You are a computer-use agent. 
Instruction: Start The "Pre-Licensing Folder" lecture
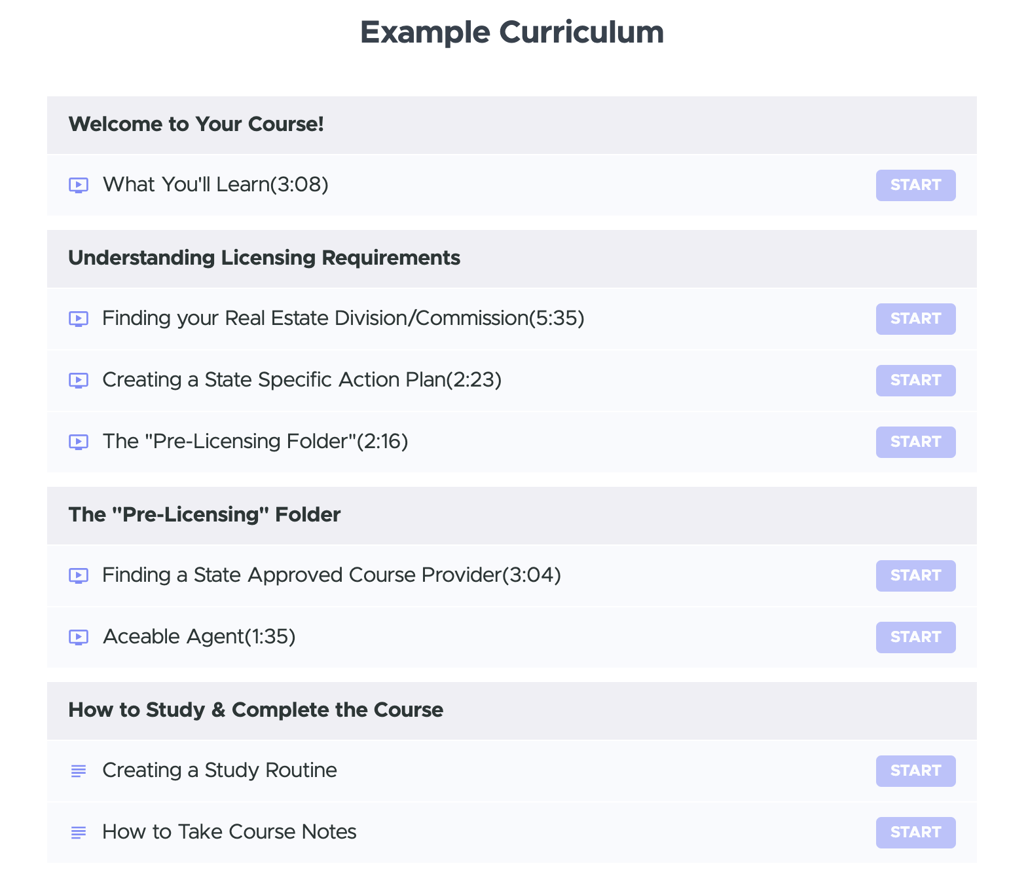[x=915, y=442]
